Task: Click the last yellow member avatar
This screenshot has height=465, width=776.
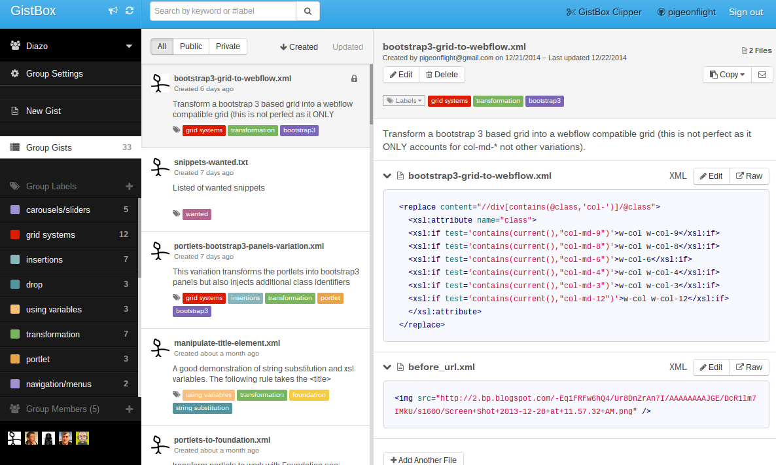Action: (82, 437)
